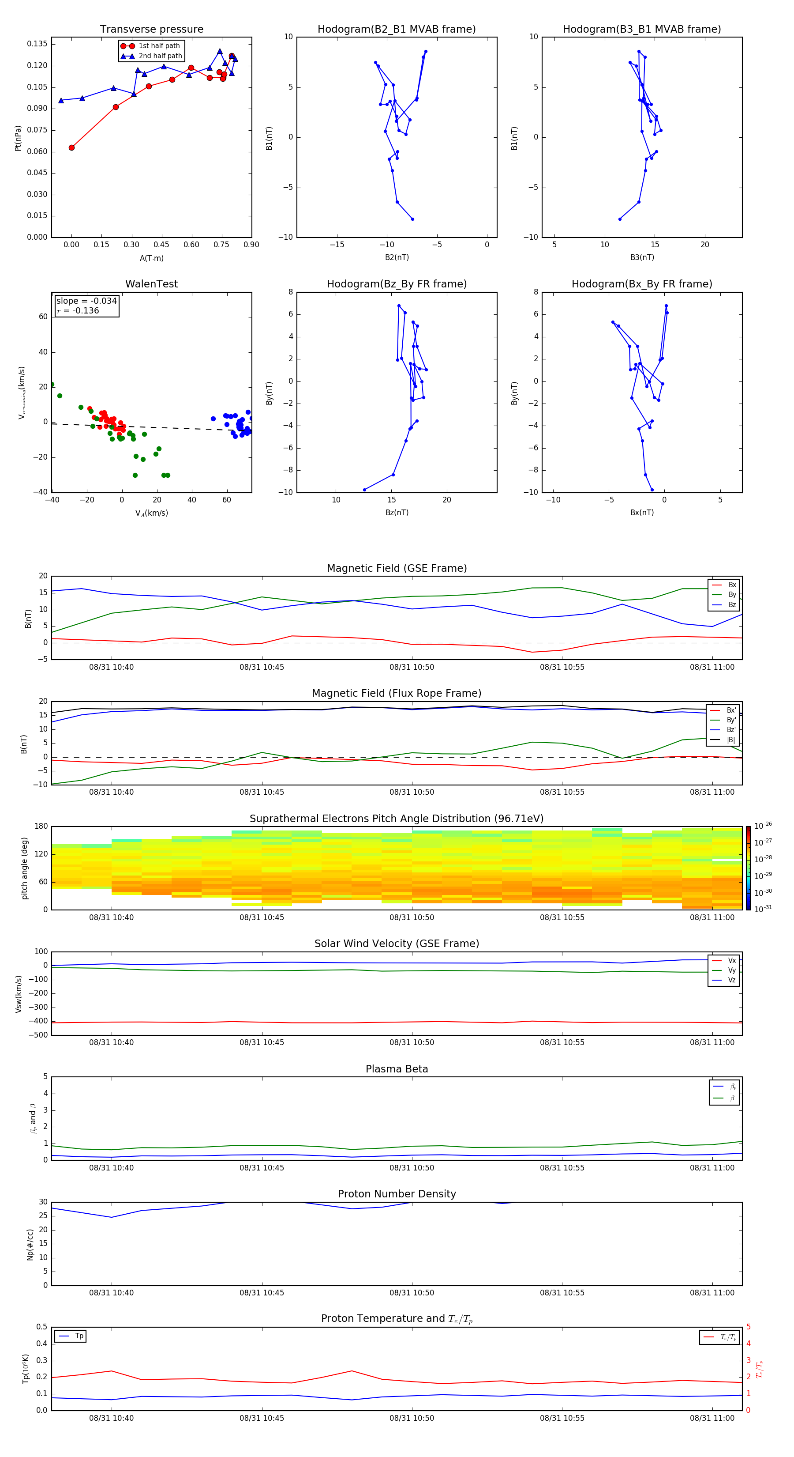Click the '180' tick on pitch angle axis

point(42,827)
